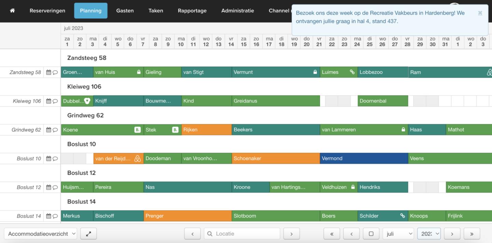Image resolution: width=492 pixels, height=243 pixels.
Task: Click Airbnb icon on van der Reijd booking
Action: 138,159
